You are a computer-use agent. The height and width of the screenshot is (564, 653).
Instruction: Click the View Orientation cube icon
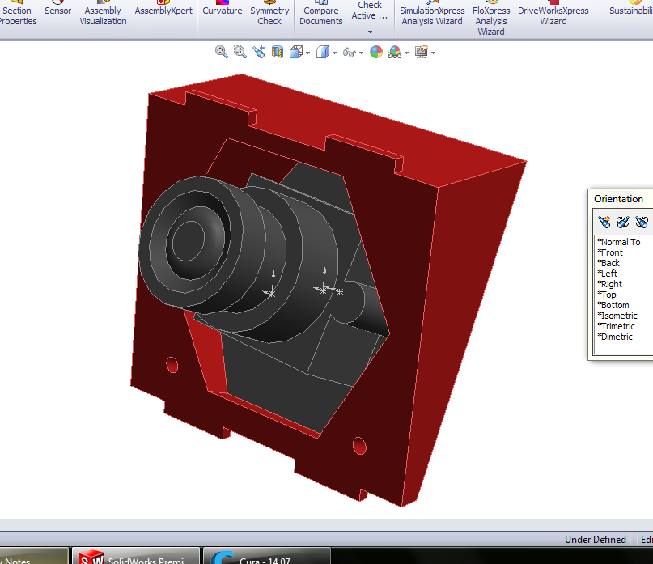pyautogui.click(x=296, y=52)
